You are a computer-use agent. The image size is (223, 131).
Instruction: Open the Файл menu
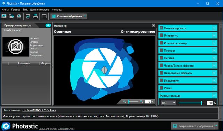pyautogui.click(x=6, y=10)
